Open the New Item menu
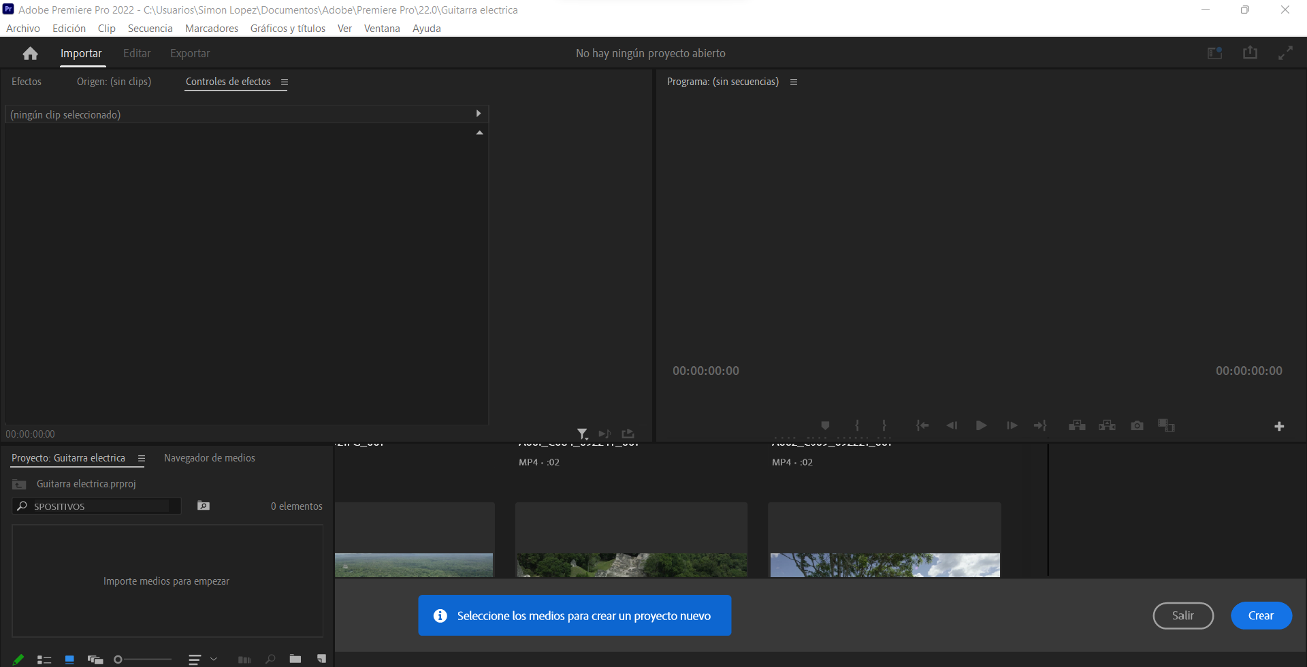 tap(321, 659)
